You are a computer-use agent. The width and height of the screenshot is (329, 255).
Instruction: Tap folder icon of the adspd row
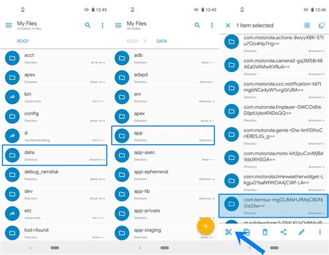click(x=122, y=78)
